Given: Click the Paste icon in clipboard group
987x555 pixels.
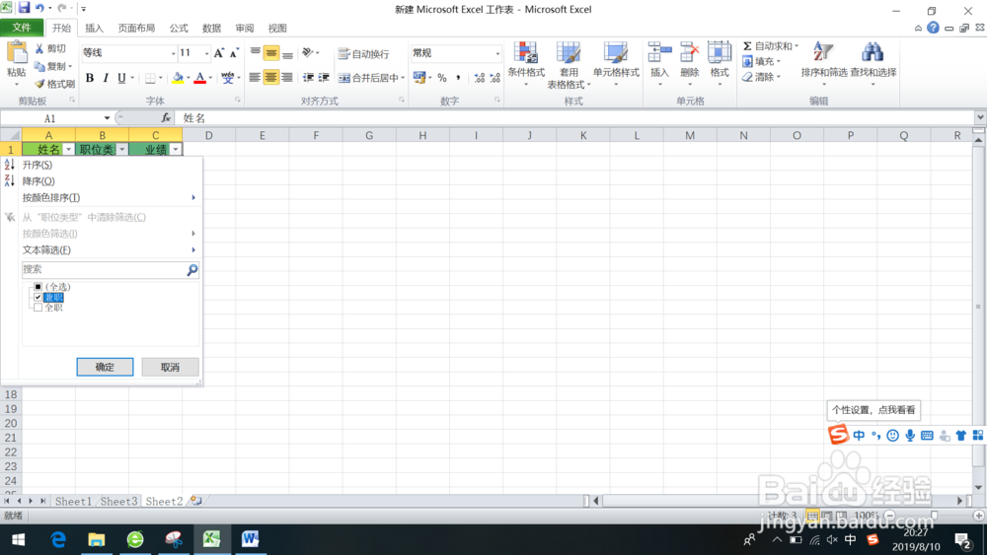Looking at the screenshot, I should [x=17, y=54].
